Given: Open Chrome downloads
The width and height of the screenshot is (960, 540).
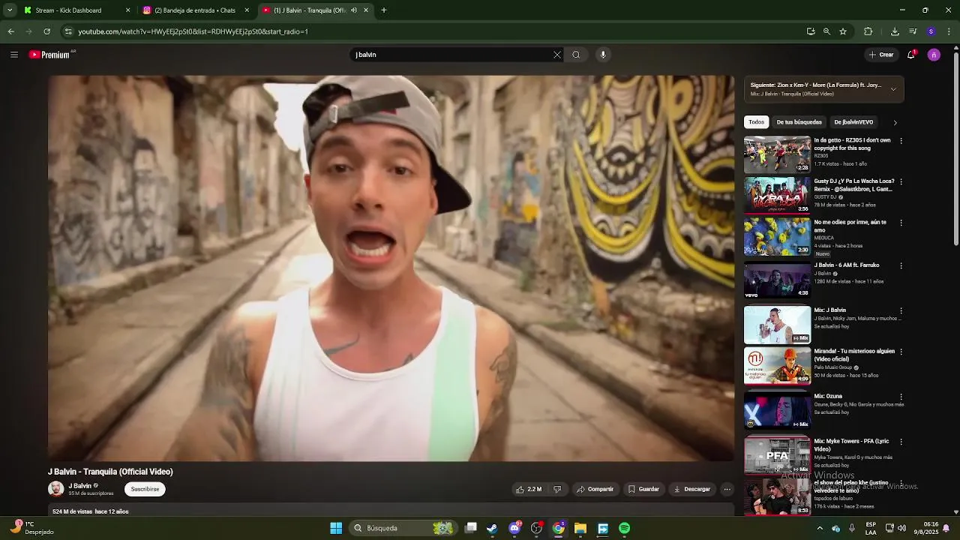Looking at the screenshot, I should (x=895, y=31).
